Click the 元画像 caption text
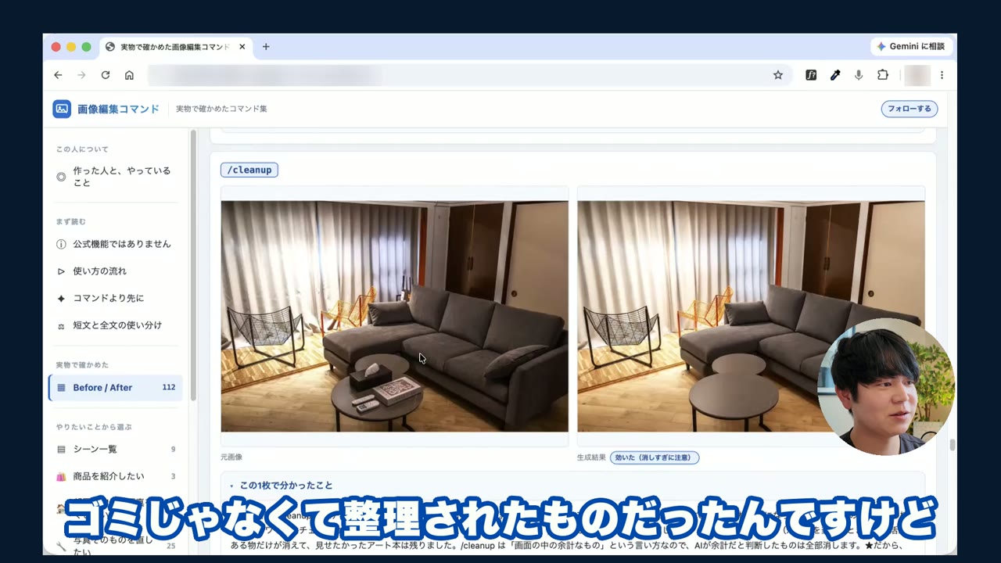Image resolution: width=1001 pixels, height=563 pixels. pos(231,457)
